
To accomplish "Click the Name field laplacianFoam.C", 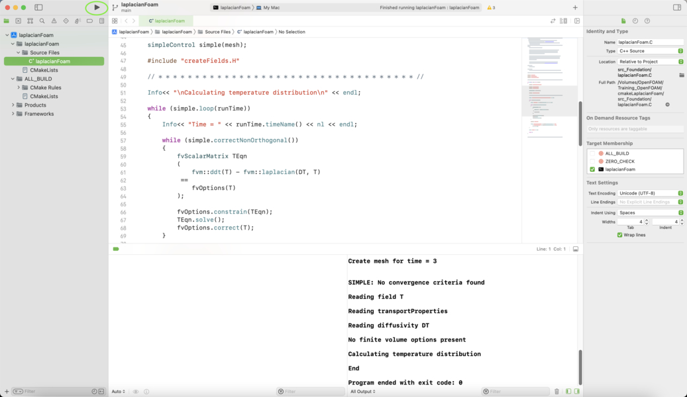I will tap(650, 42).
